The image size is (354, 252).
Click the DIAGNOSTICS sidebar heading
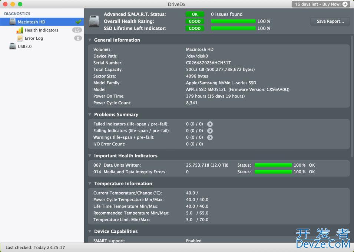point(17,14)
